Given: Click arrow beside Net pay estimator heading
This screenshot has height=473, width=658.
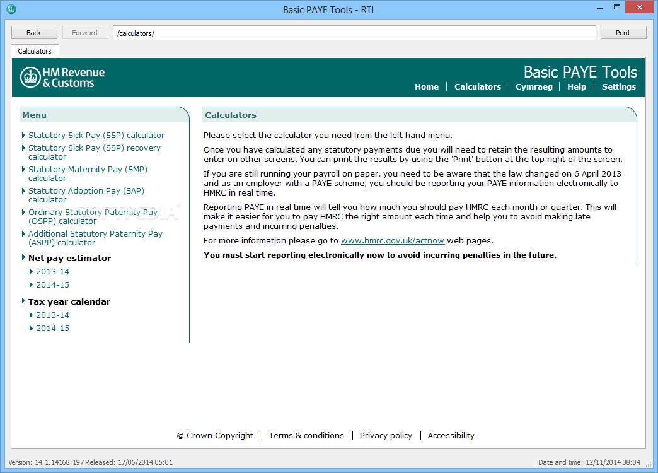Looking at the screenshot, I should [23, 257].
